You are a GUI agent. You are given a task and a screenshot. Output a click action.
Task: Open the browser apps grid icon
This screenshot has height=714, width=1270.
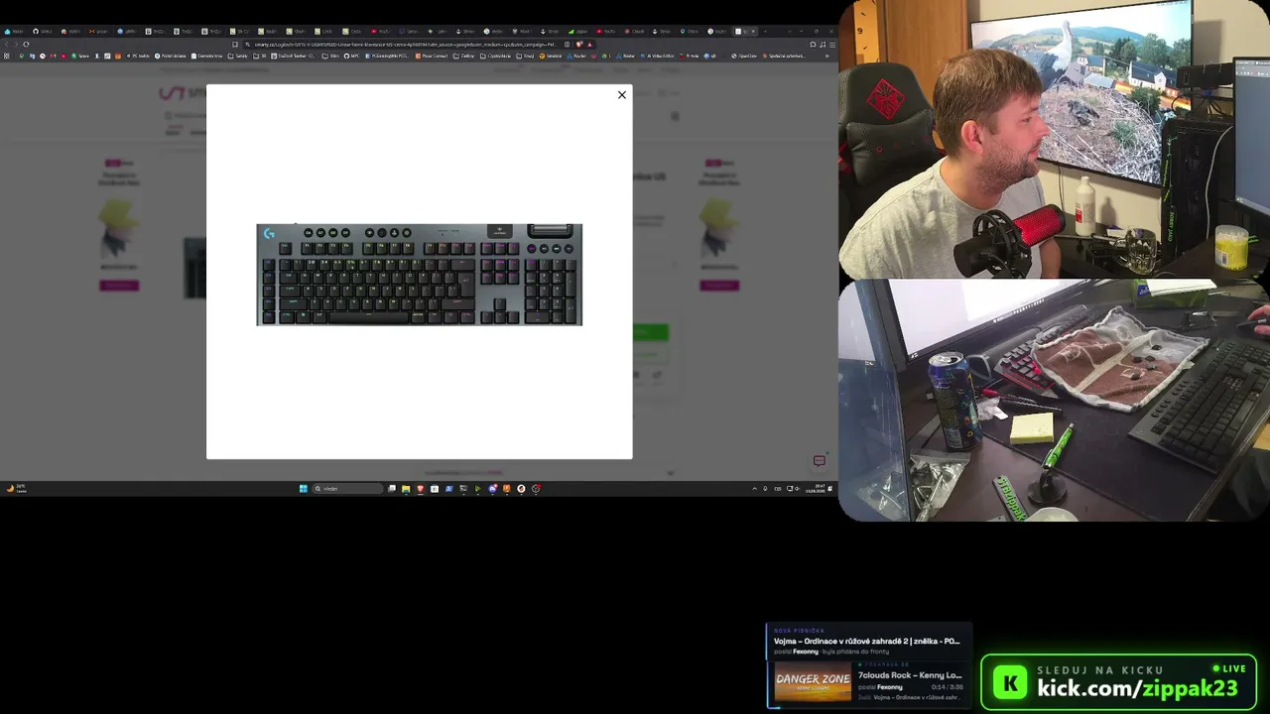click(x=7, y=56)
